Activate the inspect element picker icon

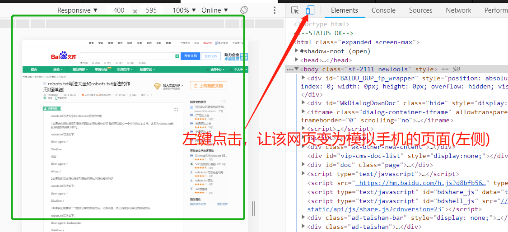click(295, 10)
